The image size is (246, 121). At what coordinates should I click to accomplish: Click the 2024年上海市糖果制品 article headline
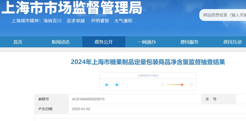click(148, 62)
